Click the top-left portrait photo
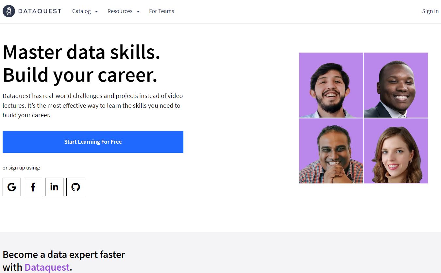This screenshot has width=441, height=273. click(331, 85)
